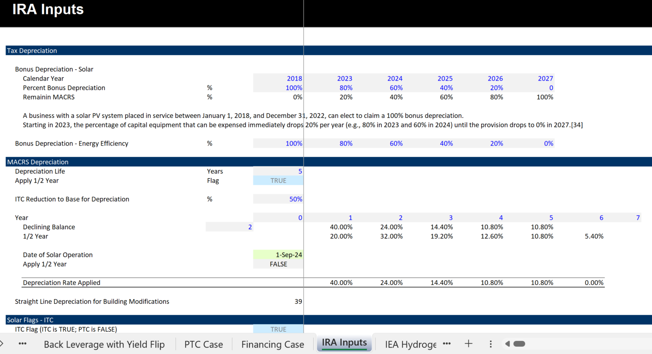The image size is (652, 354).
Task: Select the 1-Sep-24 Date of Solar Operation cell
Action: 278,254
